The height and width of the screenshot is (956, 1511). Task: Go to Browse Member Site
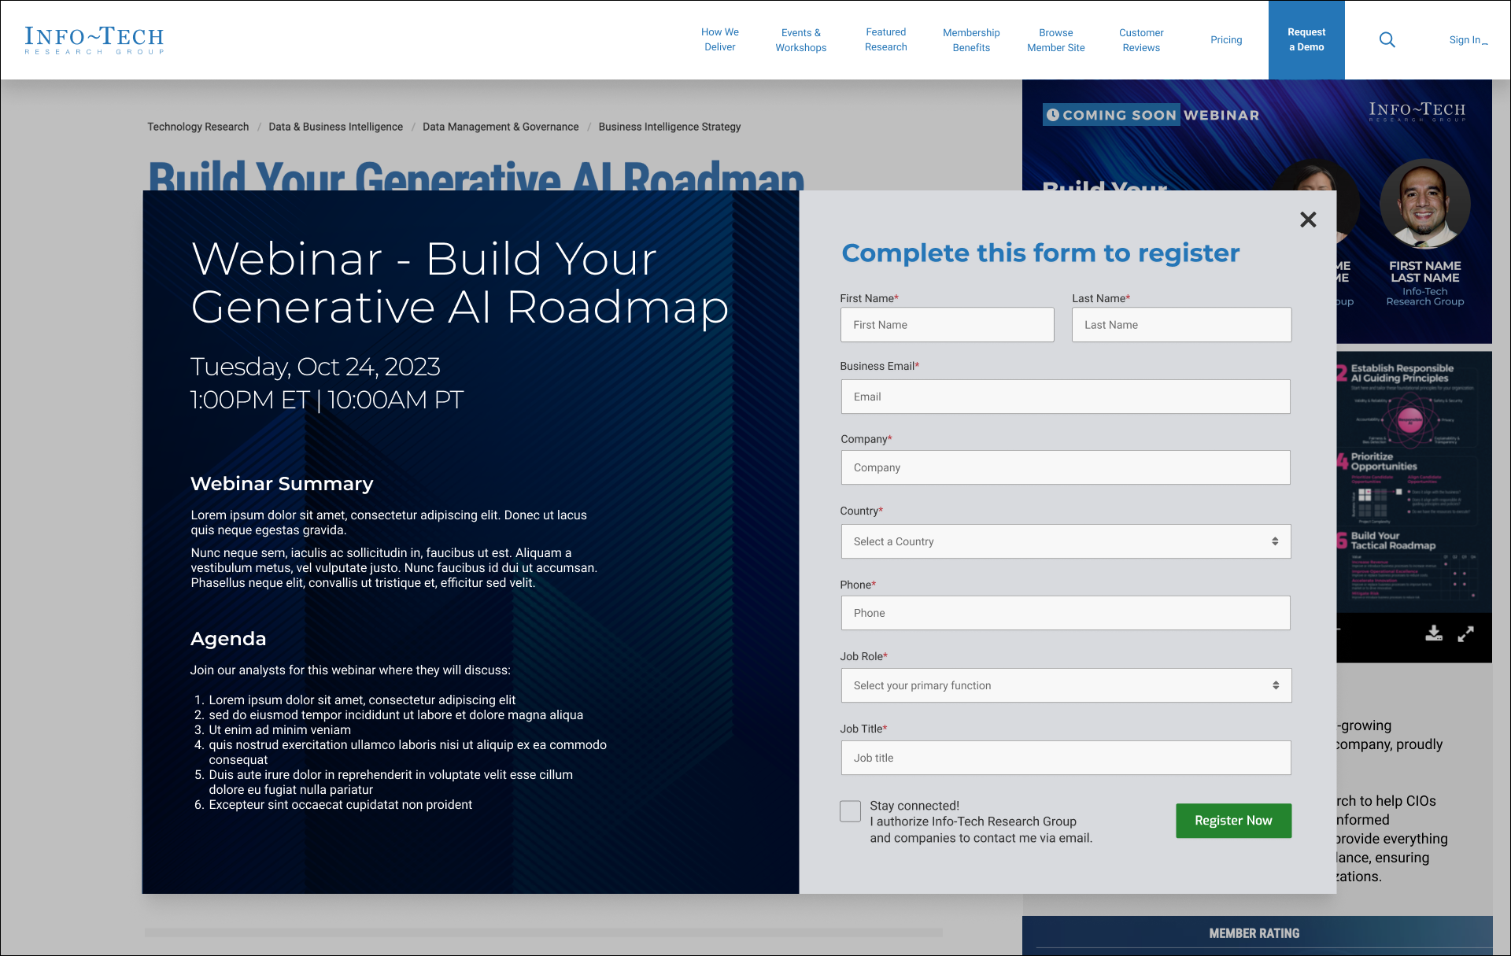pyautogui.click(x=1055, y=40)
